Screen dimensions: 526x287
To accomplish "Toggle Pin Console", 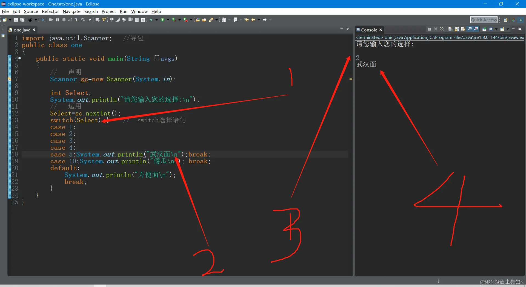I will 484,29.
